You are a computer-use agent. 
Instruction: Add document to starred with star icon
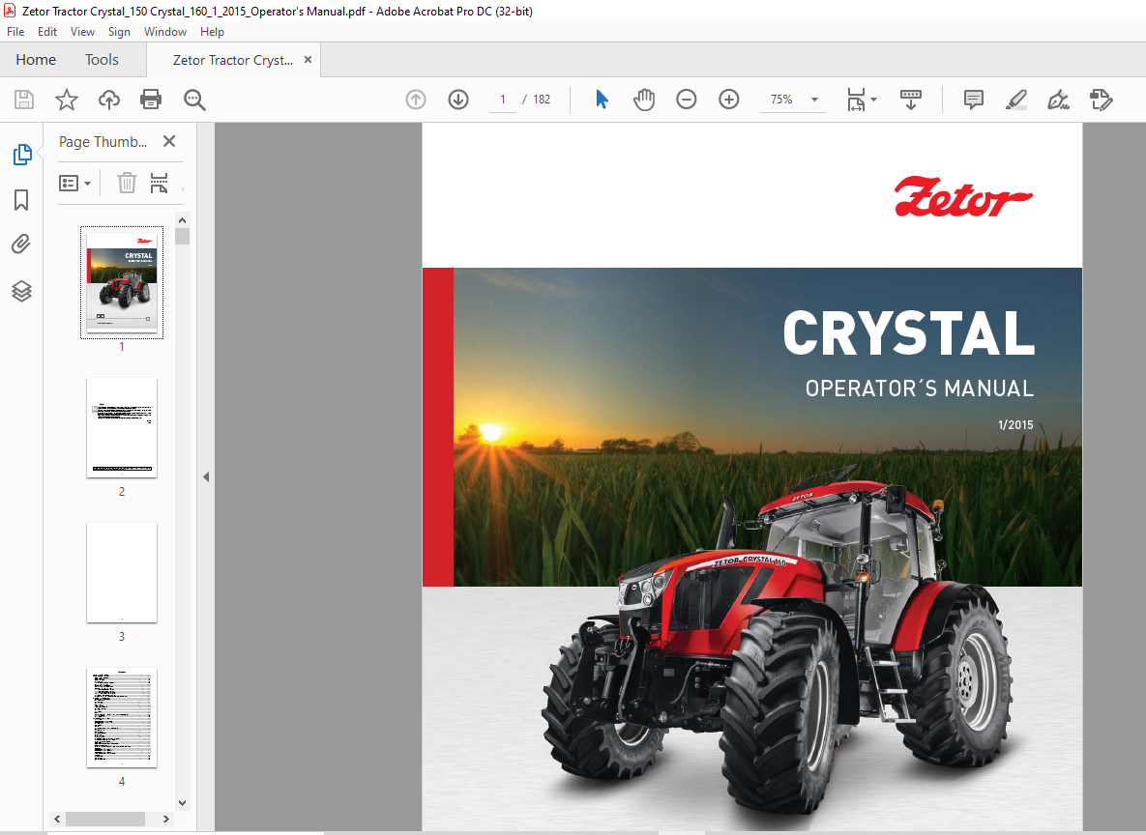pos(67,100)
